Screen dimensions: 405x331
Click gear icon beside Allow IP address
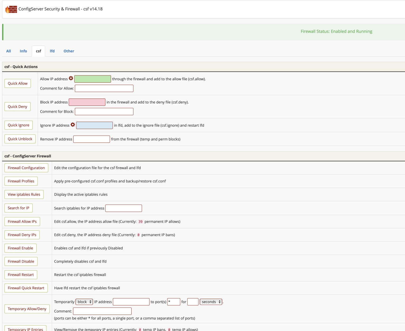pos(71,78)
